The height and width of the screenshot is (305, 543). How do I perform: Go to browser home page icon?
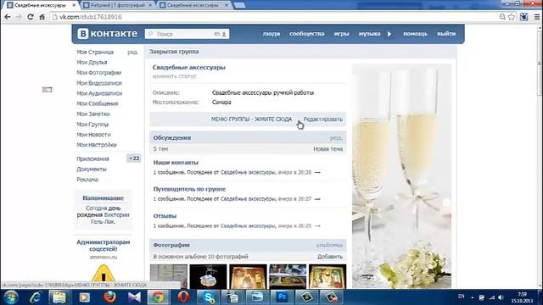(42, 17)
